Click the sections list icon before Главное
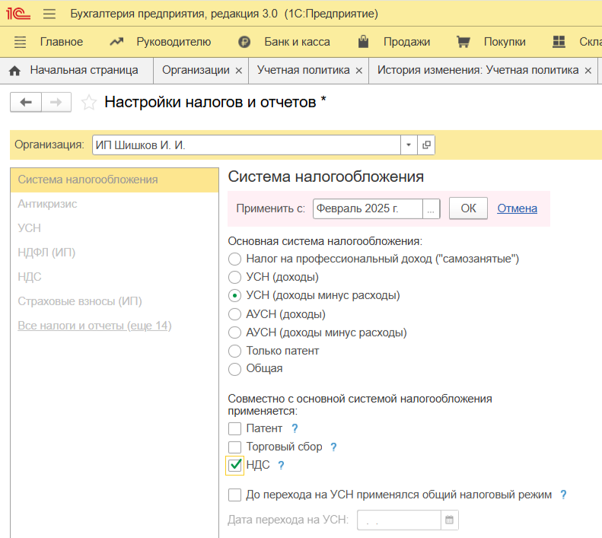This screenshot has height=538, width=602. click(21, 42)
